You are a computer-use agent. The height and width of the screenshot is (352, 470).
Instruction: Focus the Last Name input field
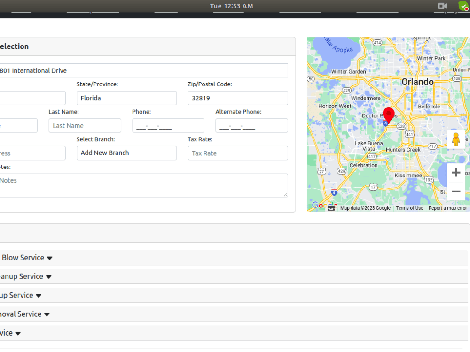85,126
